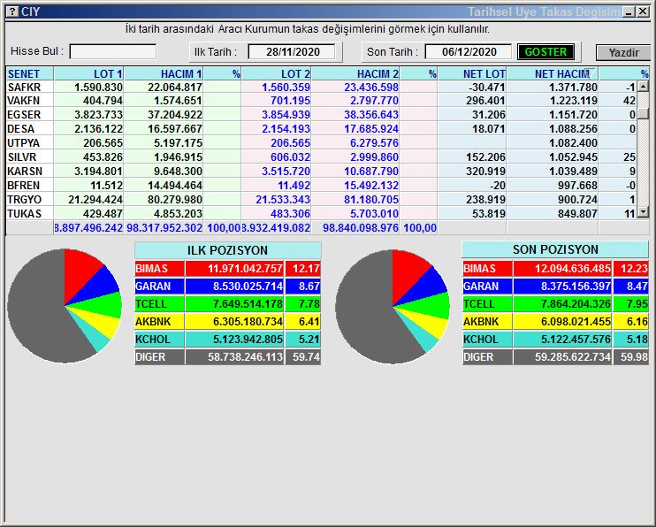Select the BFREN row
656x527 pixels.
(x=321, y=185)
